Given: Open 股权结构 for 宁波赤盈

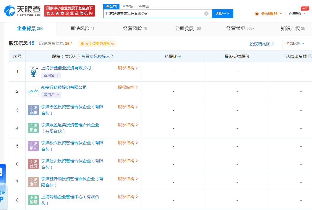Looking at the screenshot, I should tap(128, 107).
